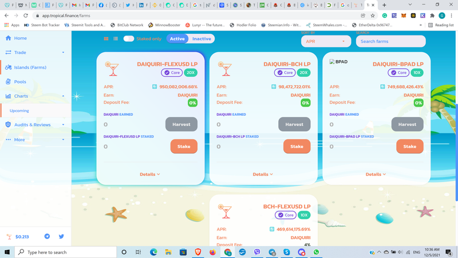Open APR calculator for DAIQUIRI-BCH LP
Viewport: 458px width, 258px height.
pyautogui.click(x=274, y=87)
